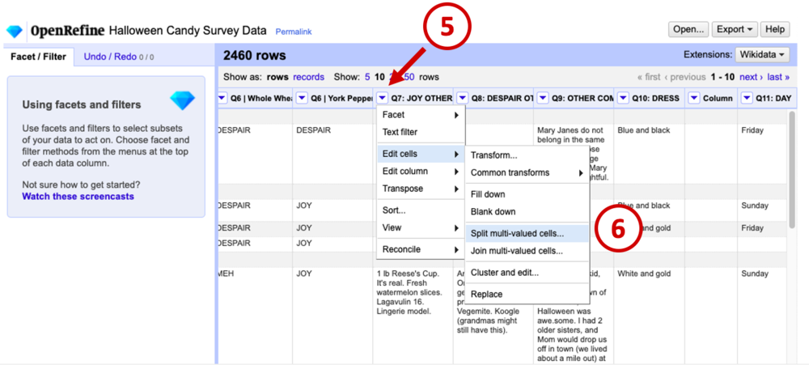Viewport: 809px width, 365px height.
Task: Click the Help button
Action: (x=775, y=29)
